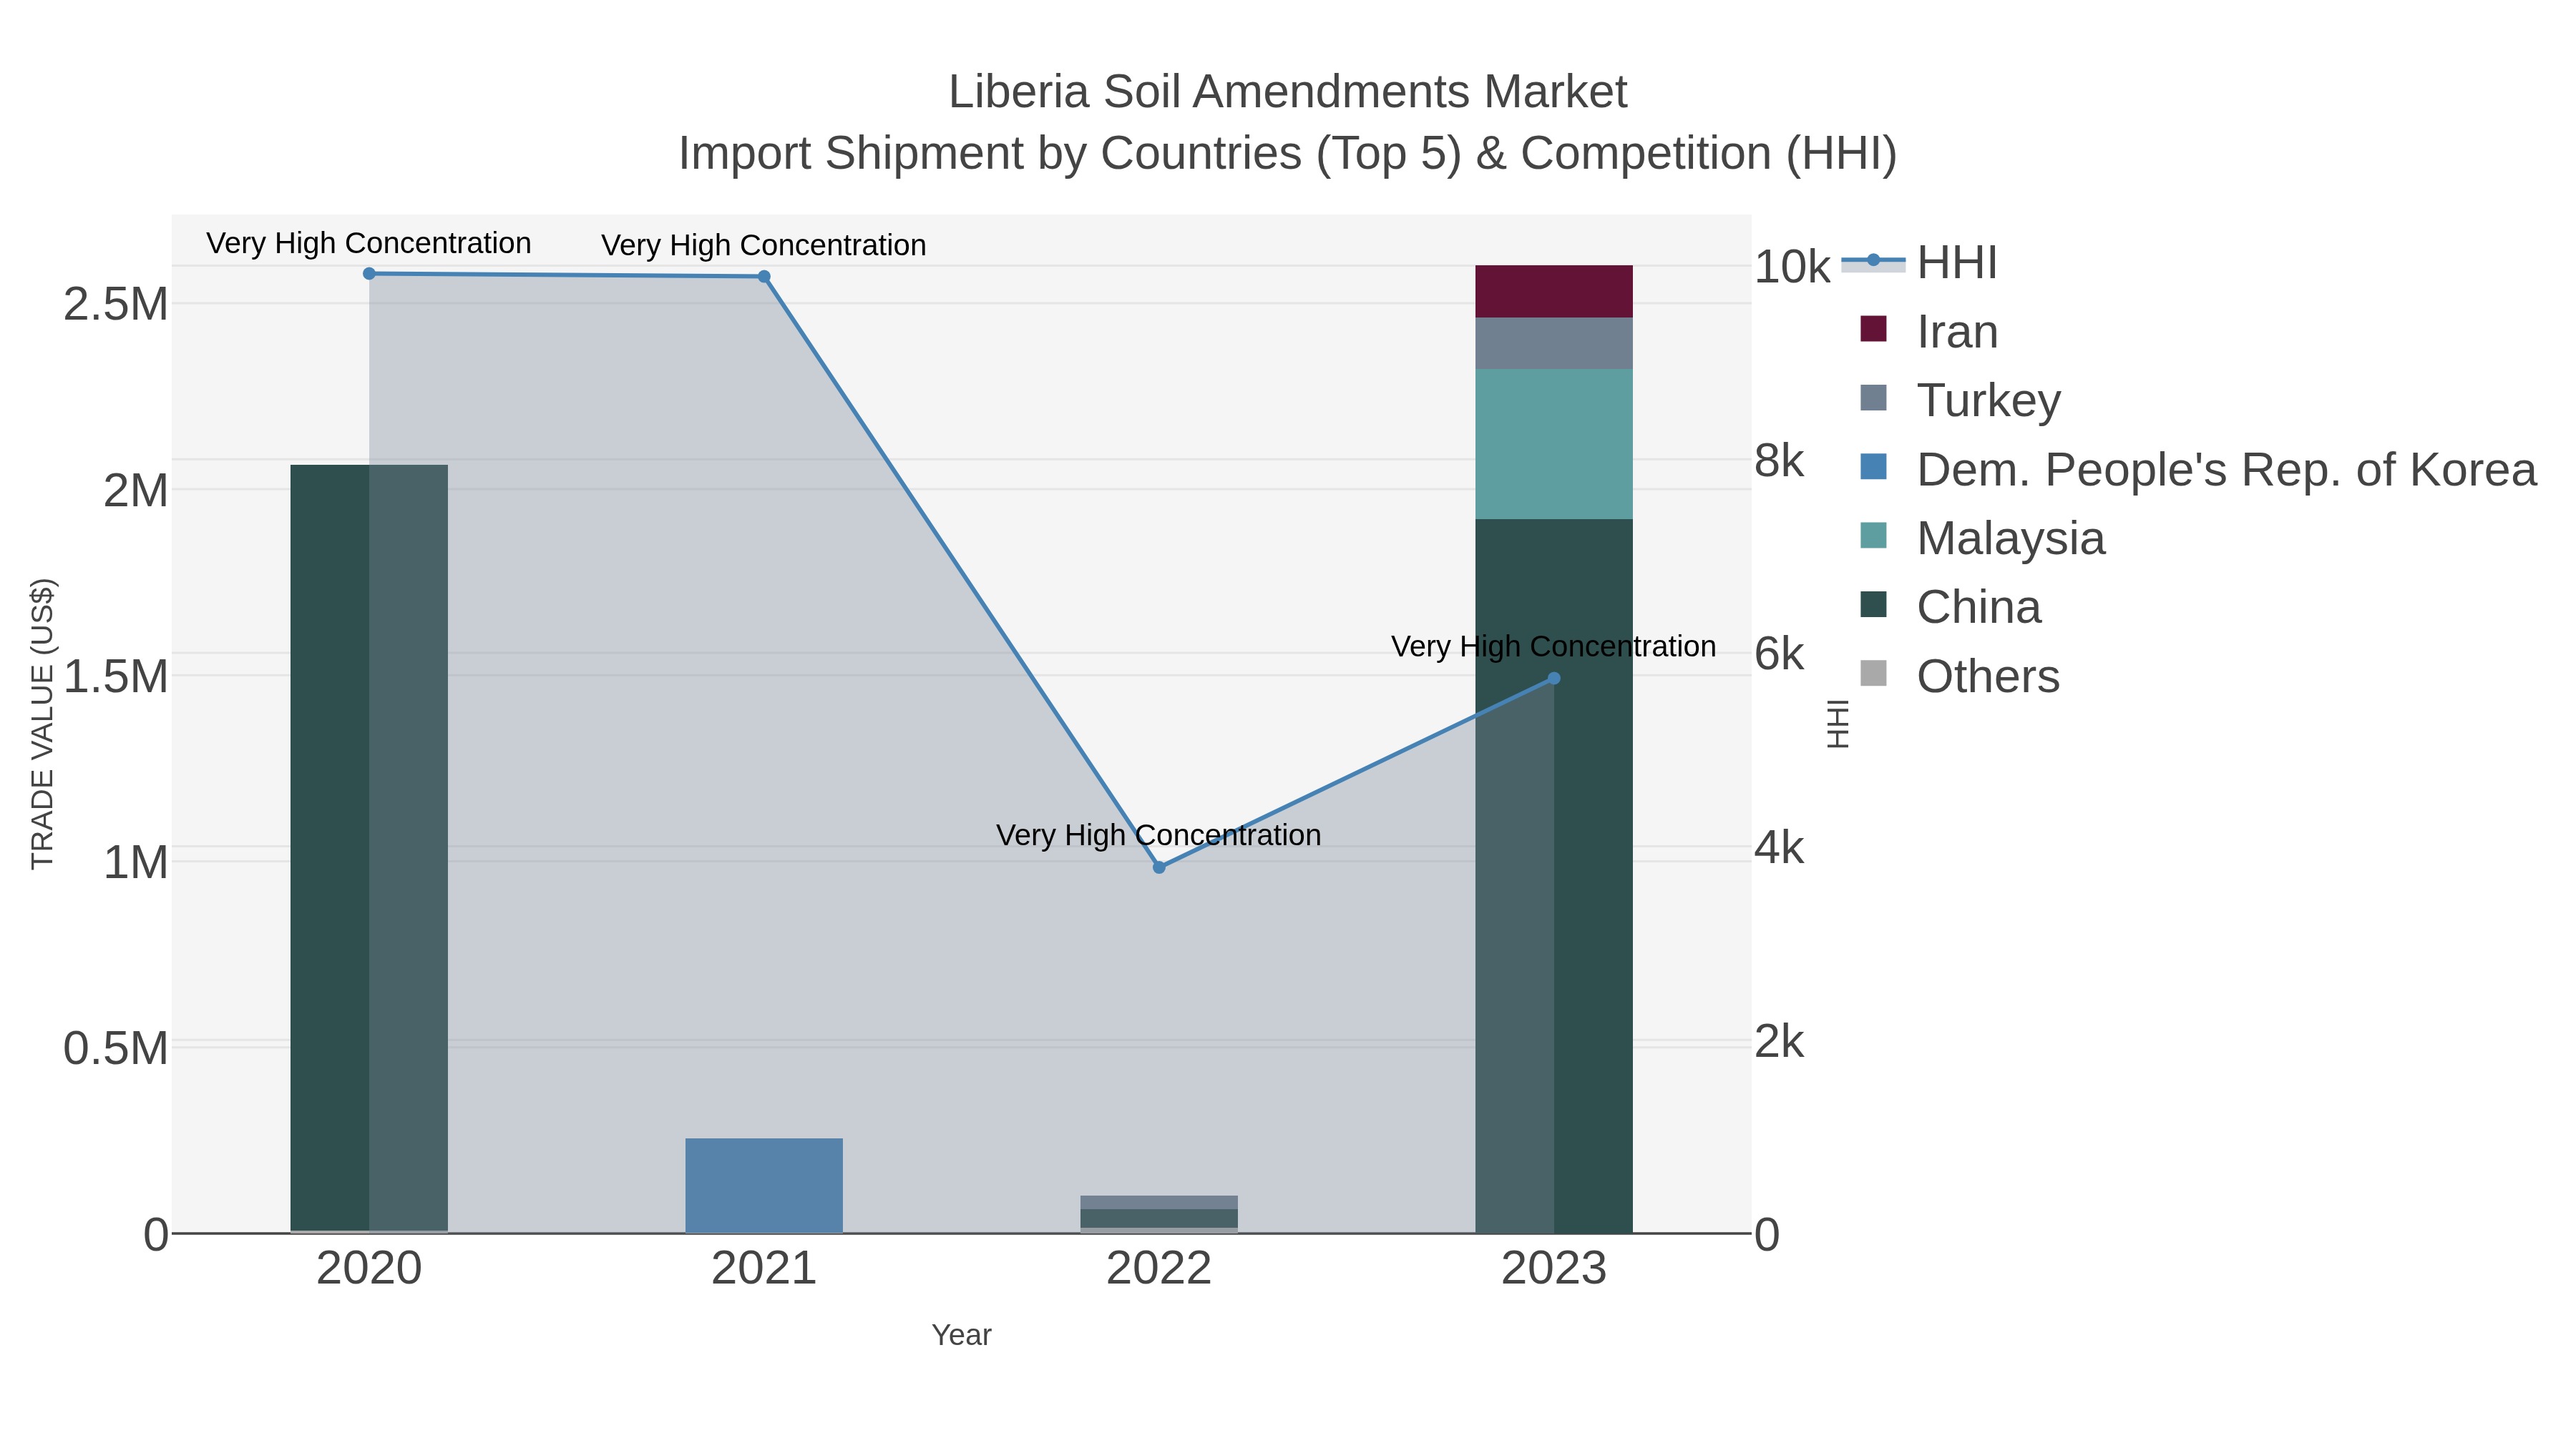
Task: Click the 2023 x-axis label
Action: point(1554,1269)
